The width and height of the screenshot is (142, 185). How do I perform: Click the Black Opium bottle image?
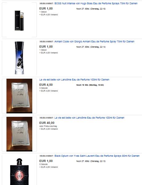(19, 171)
